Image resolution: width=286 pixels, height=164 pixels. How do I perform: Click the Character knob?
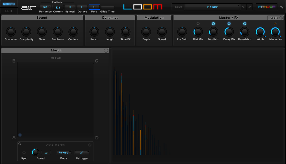point(11,32)
